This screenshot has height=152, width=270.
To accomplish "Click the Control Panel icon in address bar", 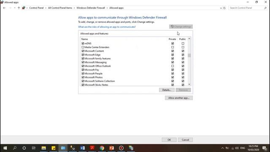I will [x=24, y=8].
